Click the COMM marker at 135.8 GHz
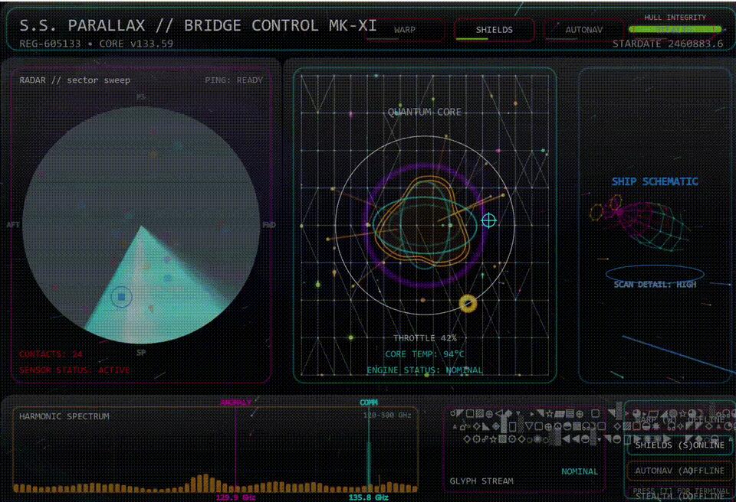Screen dimensions: 736x502 (369, 403)
